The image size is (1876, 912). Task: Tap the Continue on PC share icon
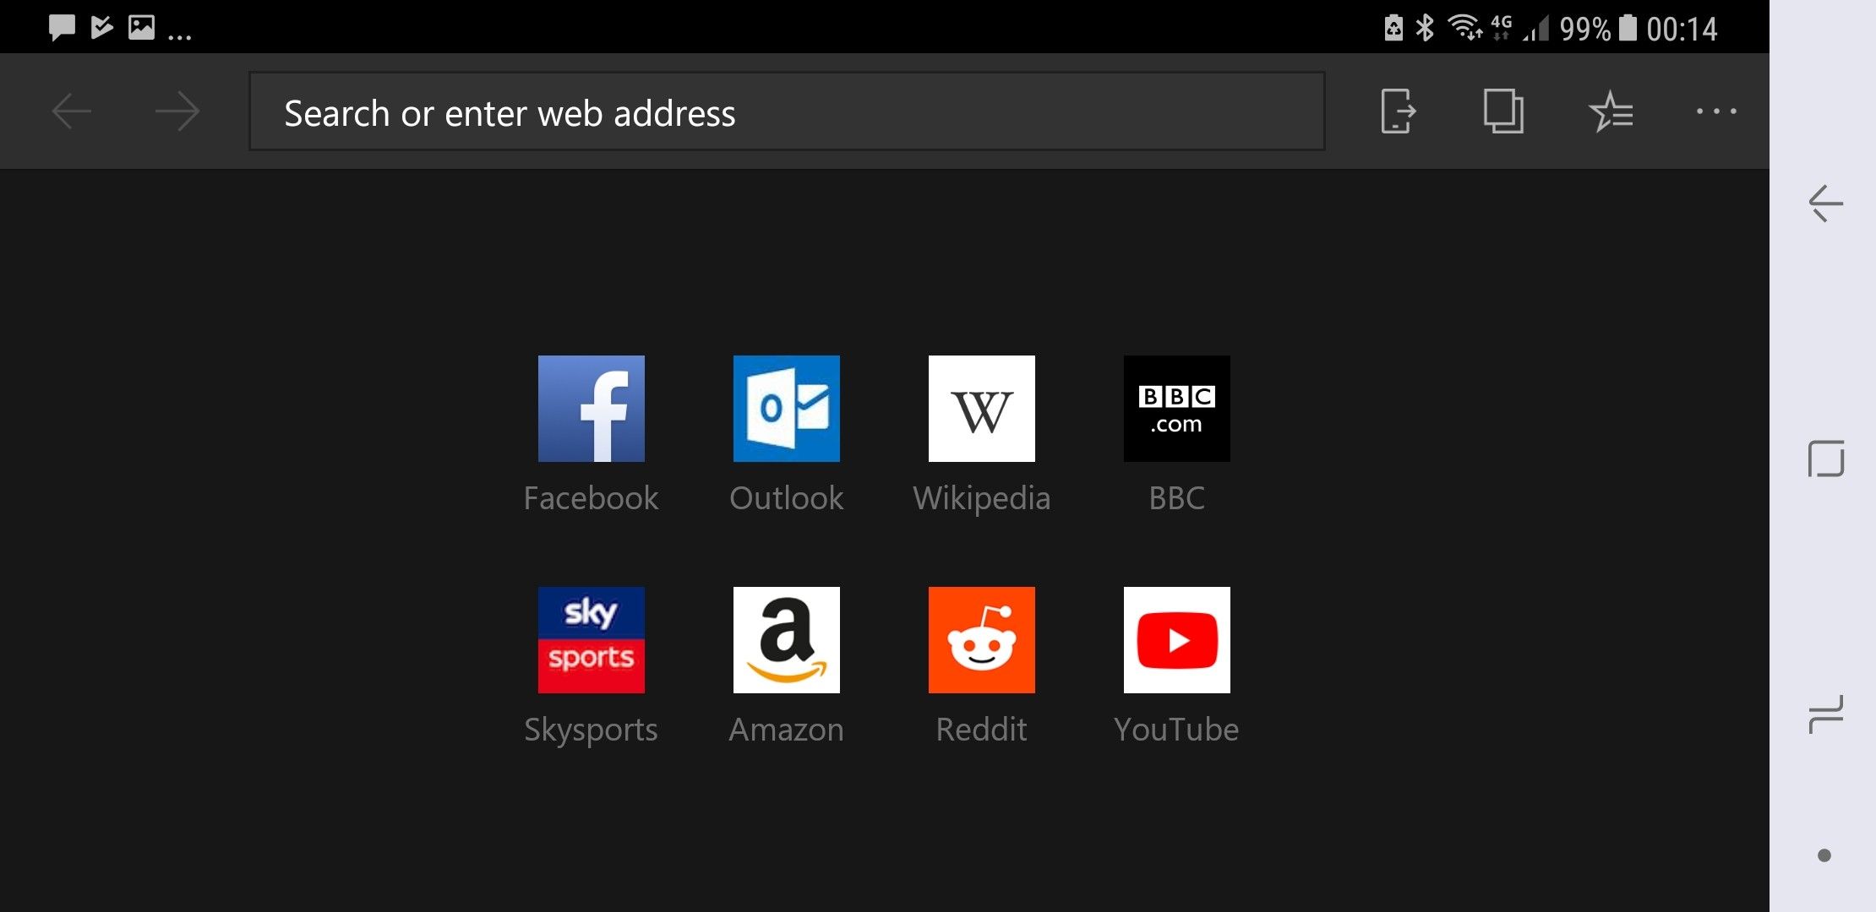1396,111
